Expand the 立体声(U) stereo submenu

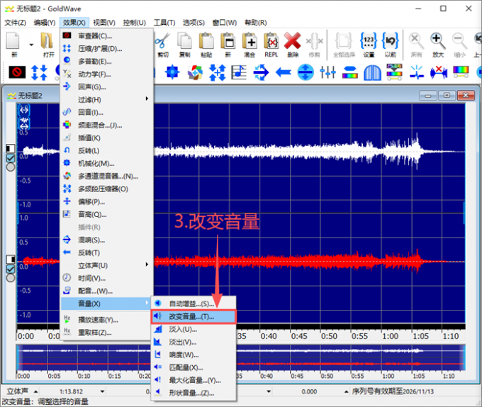point(106,265)
